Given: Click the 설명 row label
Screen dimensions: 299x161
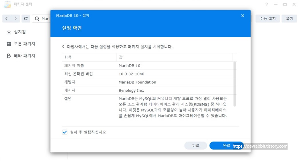Looking at the screenshot, I should (x=68, y=99).
